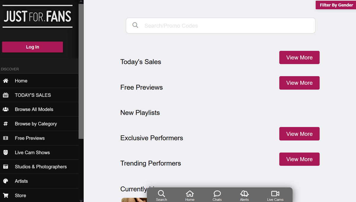The width and height of the screenshot is (356, 202).
Task: Click Browse by Category hashtag icon
Action: coord(6,124)
